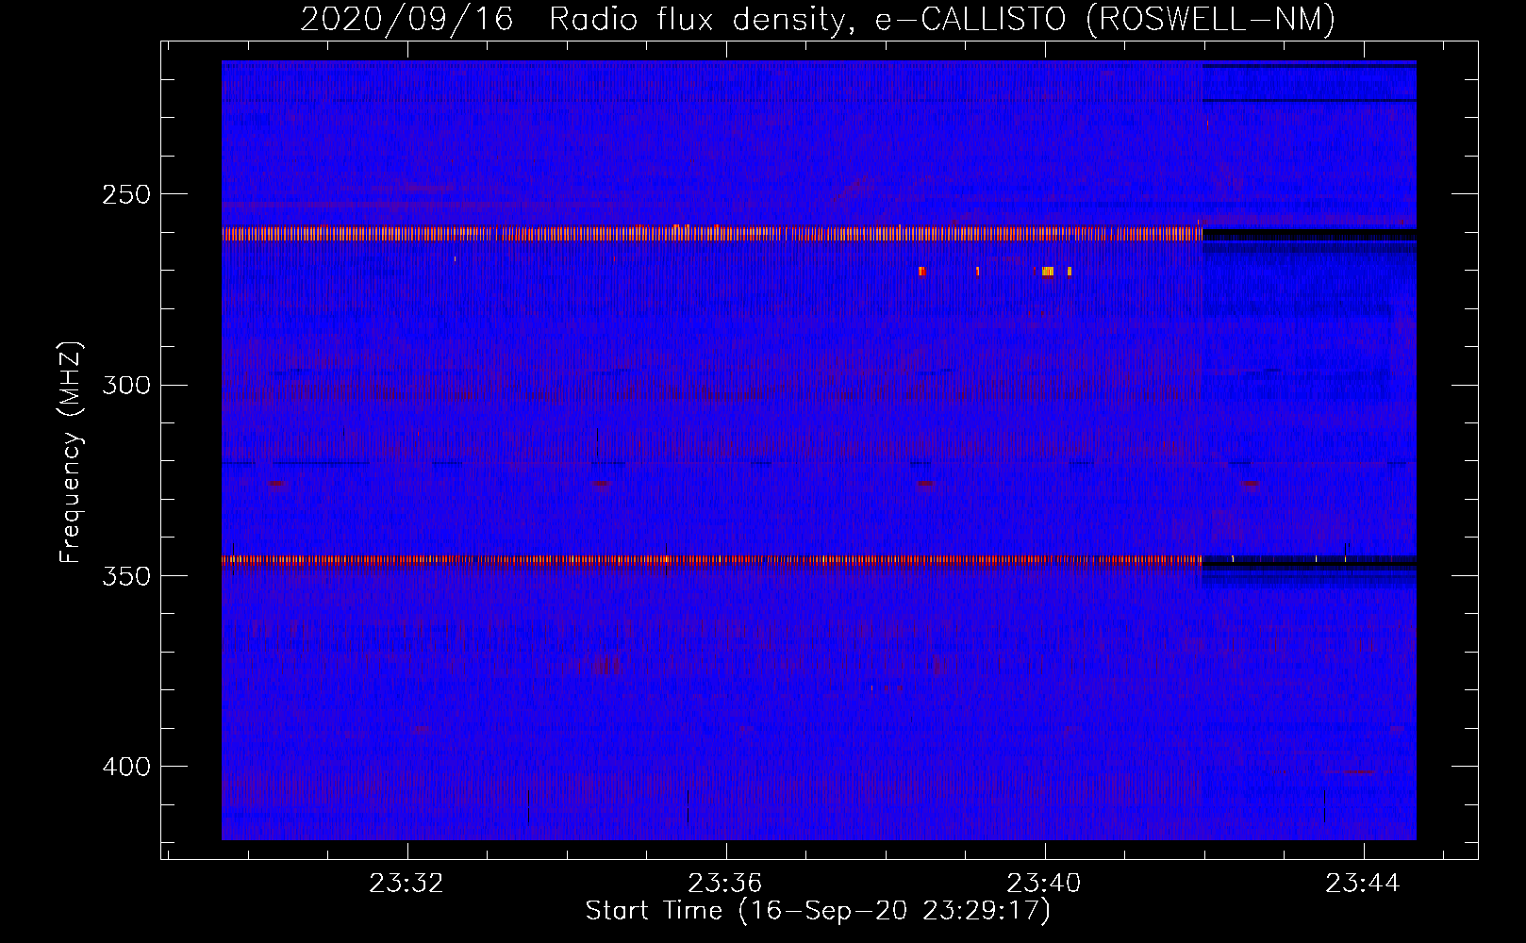This screenshot has width=1526, height=943.
Task: Click the bright orange band near 260 MHz
Action: coord(712,233)
